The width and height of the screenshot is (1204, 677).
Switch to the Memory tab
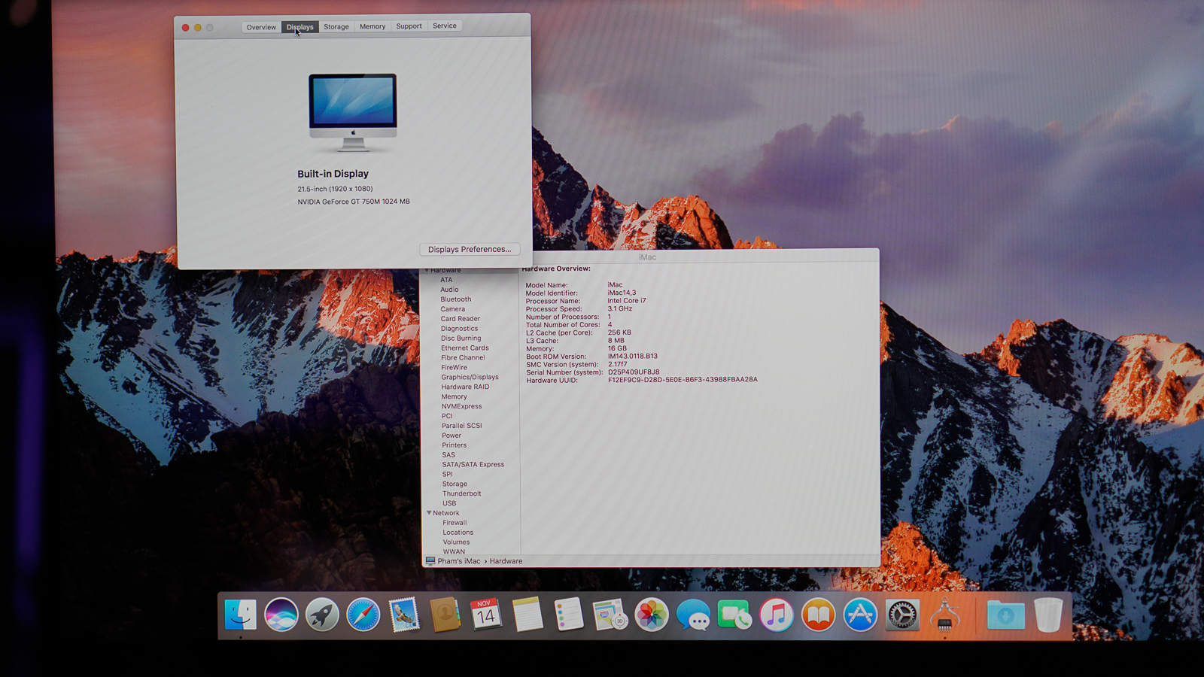pos(372,27)
